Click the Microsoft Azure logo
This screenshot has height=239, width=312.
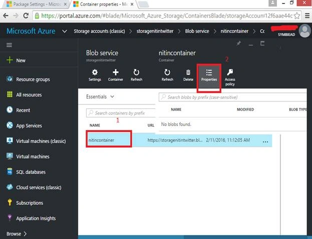point(31,31)
